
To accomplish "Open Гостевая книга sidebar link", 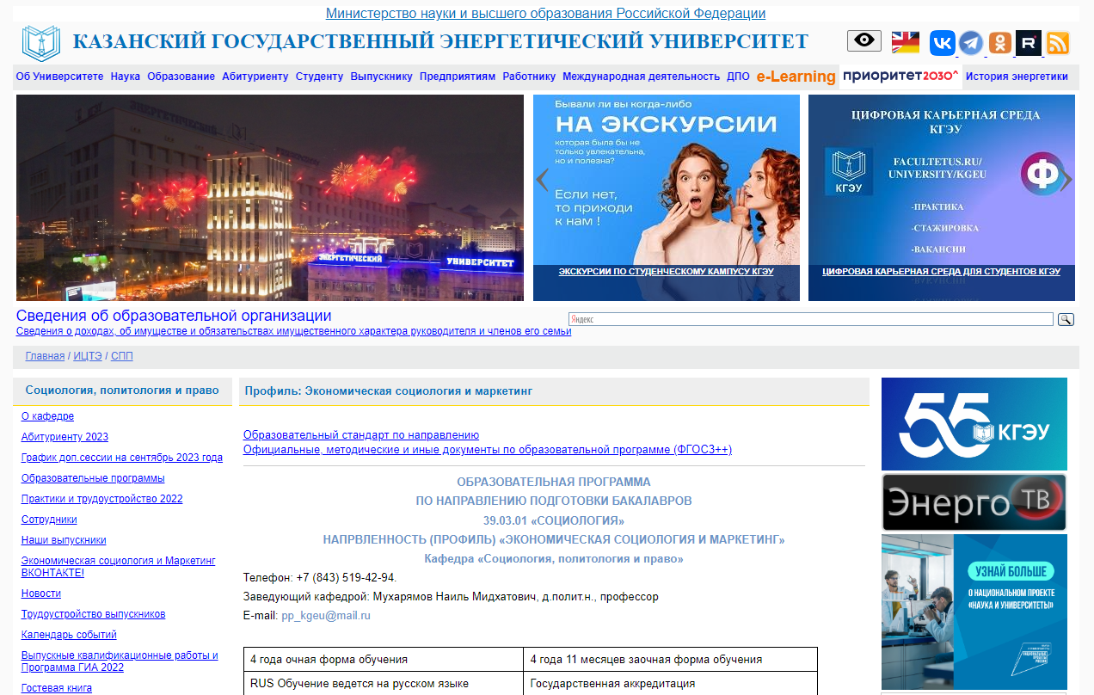I will point(57,688).
